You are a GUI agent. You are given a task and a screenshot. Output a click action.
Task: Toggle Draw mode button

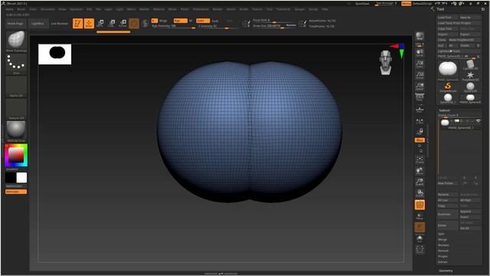(89, 24)
